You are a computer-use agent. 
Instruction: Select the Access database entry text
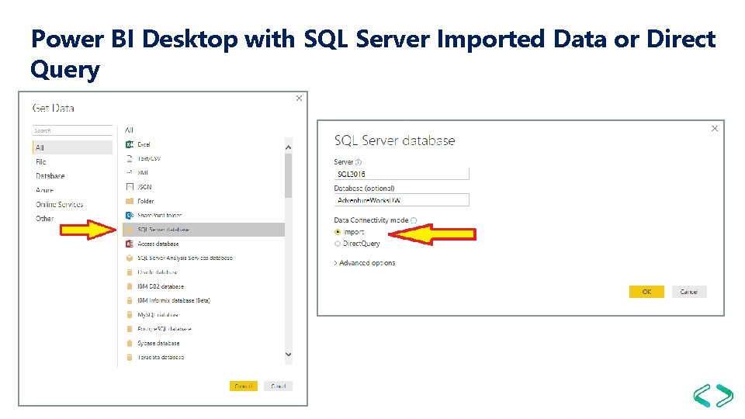[158, 244]
